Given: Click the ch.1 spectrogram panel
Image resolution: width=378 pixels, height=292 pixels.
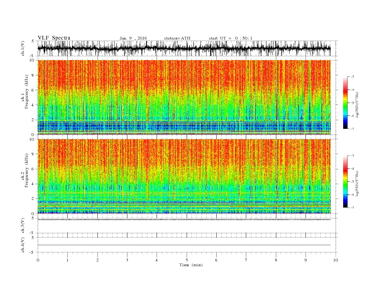Looking at the screenshot, I should click(x=184, y=97).
